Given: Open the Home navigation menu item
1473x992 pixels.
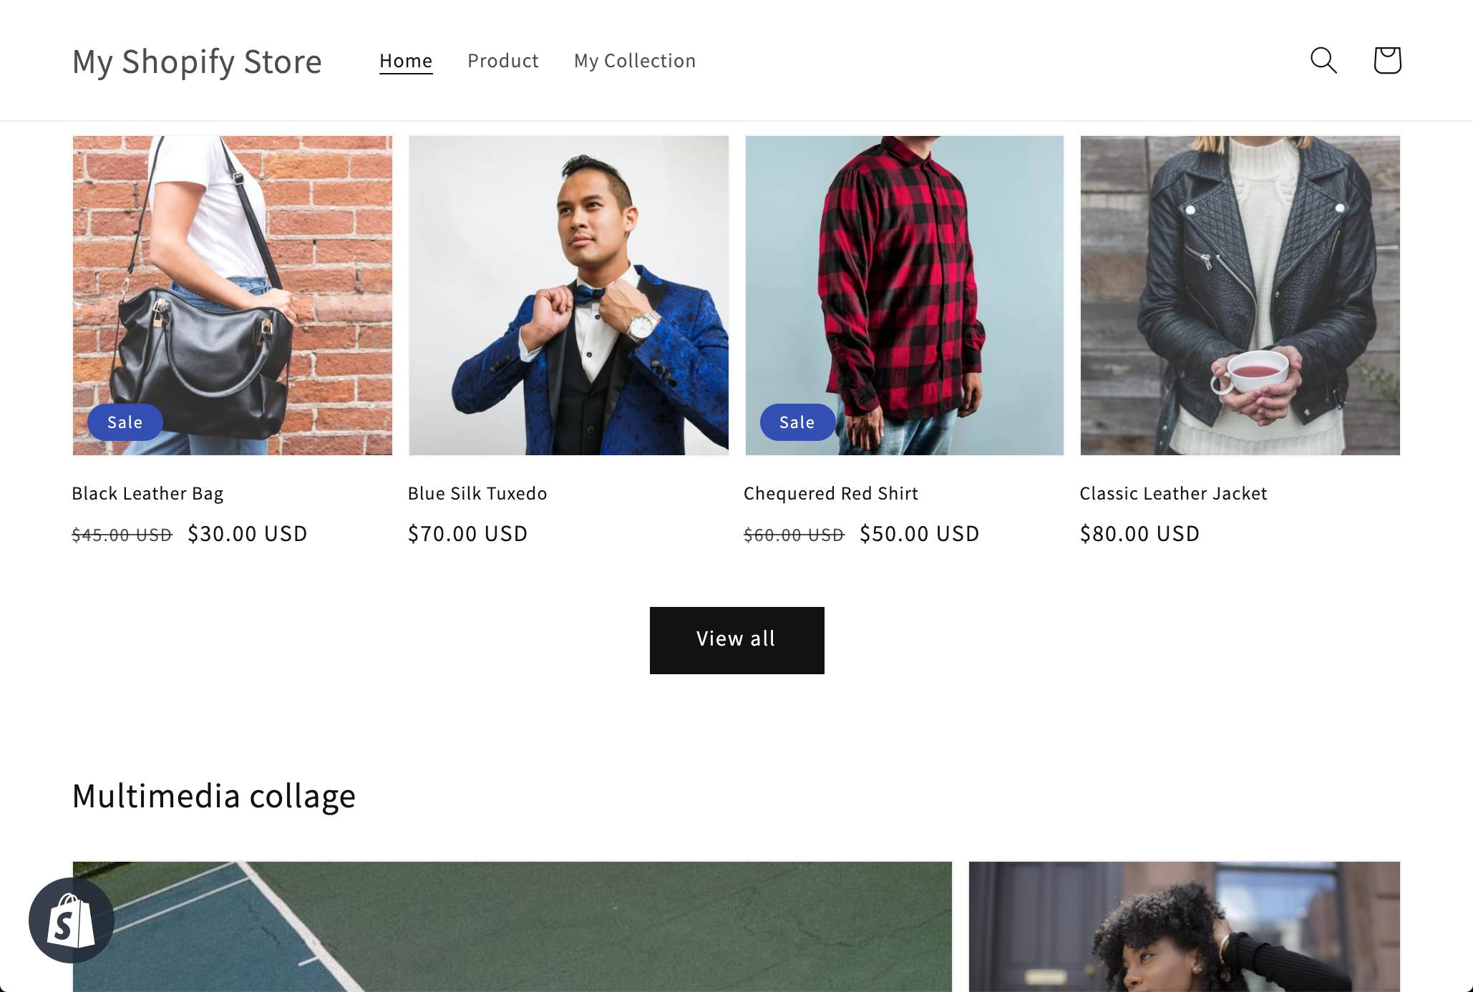Looking at the screenshot, I should (x=406, y=60).
